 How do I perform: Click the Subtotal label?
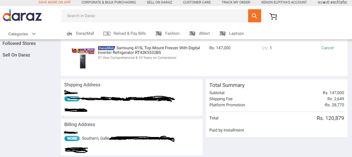click(217, 93)
